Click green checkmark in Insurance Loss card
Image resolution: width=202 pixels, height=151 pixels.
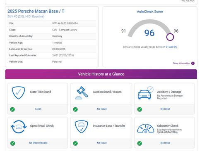[75, 143]
